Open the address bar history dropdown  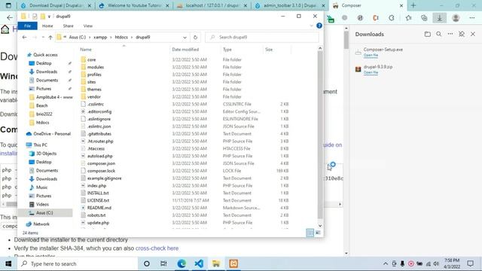tap(185, 38)
